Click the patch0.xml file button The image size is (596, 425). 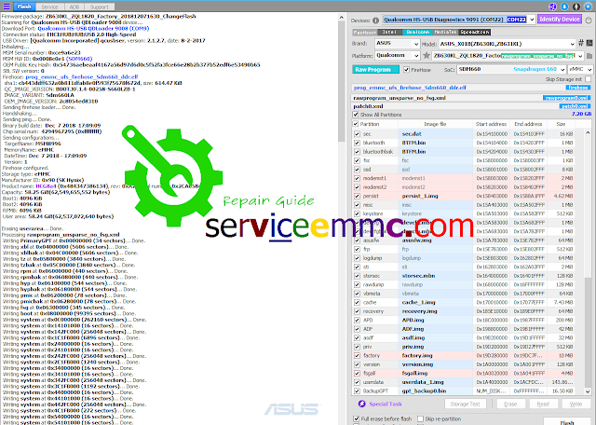click(x=576, y=106)
